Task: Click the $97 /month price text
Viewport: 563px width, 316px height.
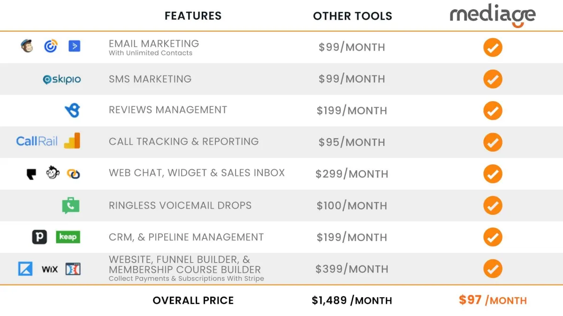Action: [493, 300]
